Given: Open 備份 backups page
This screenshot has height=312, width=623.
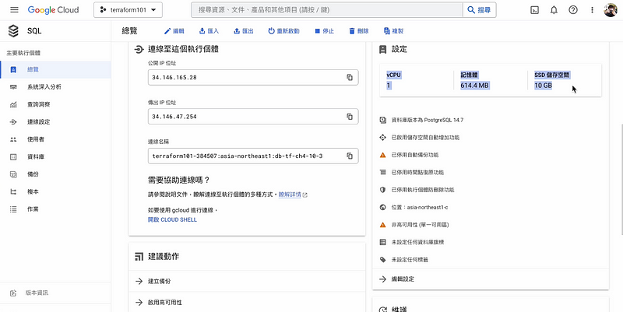Looking at the screenshot, I should pyautogui.click(x=55, y=174).
